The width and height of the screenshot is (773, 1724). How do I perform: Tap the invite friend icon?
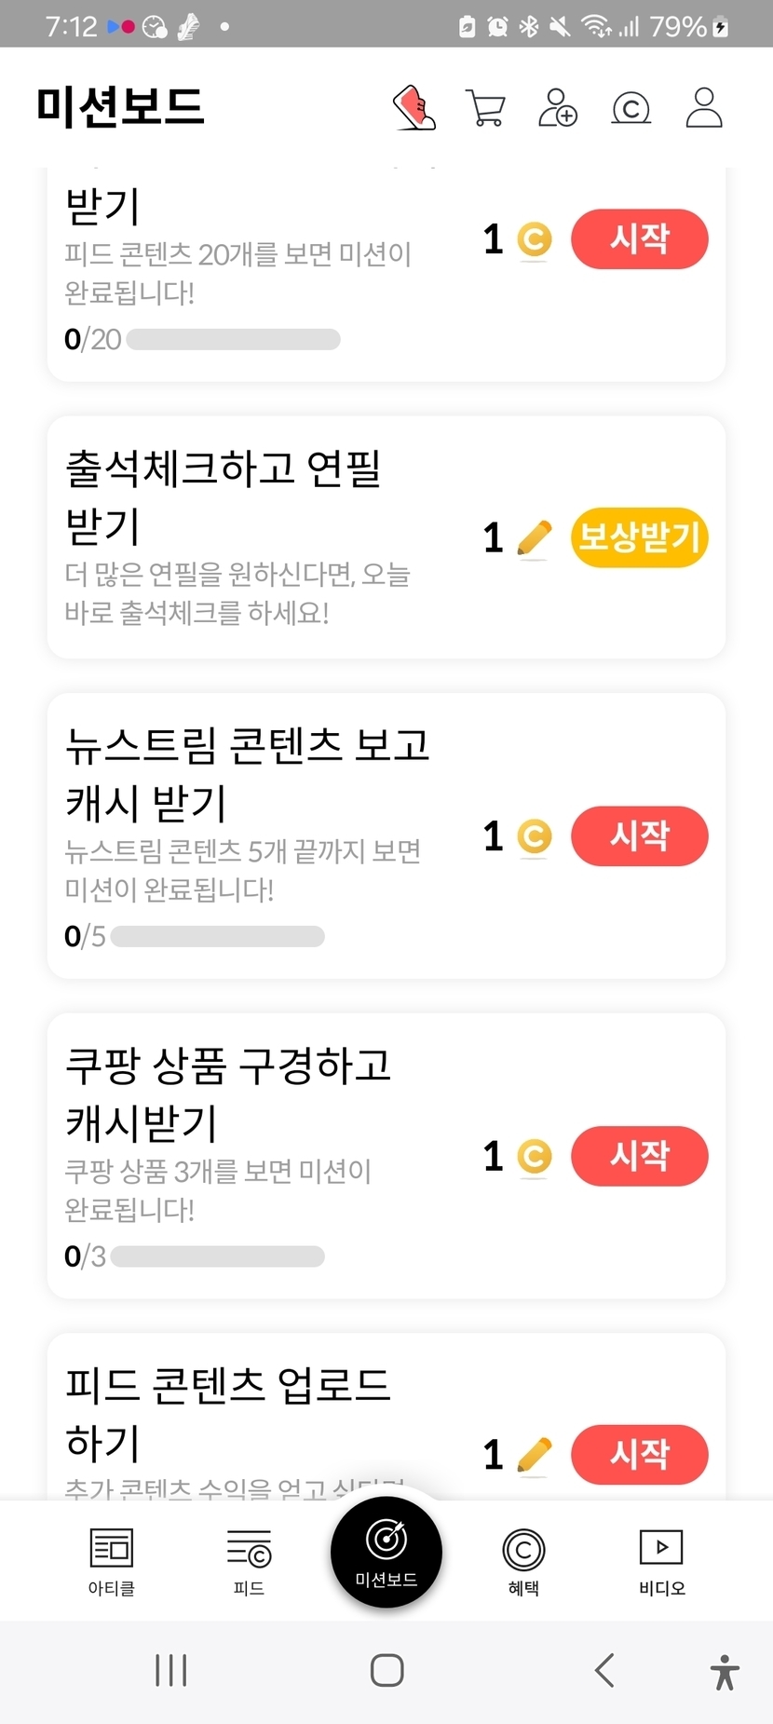(558, 108)
